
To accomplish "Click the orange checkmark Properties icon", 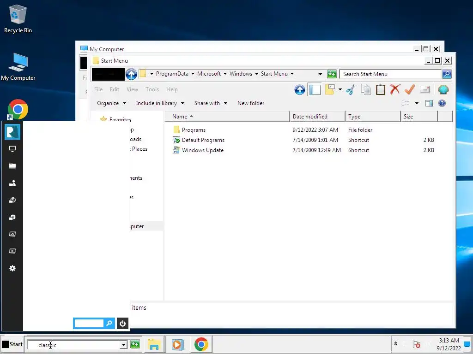I will pos(409,89).
